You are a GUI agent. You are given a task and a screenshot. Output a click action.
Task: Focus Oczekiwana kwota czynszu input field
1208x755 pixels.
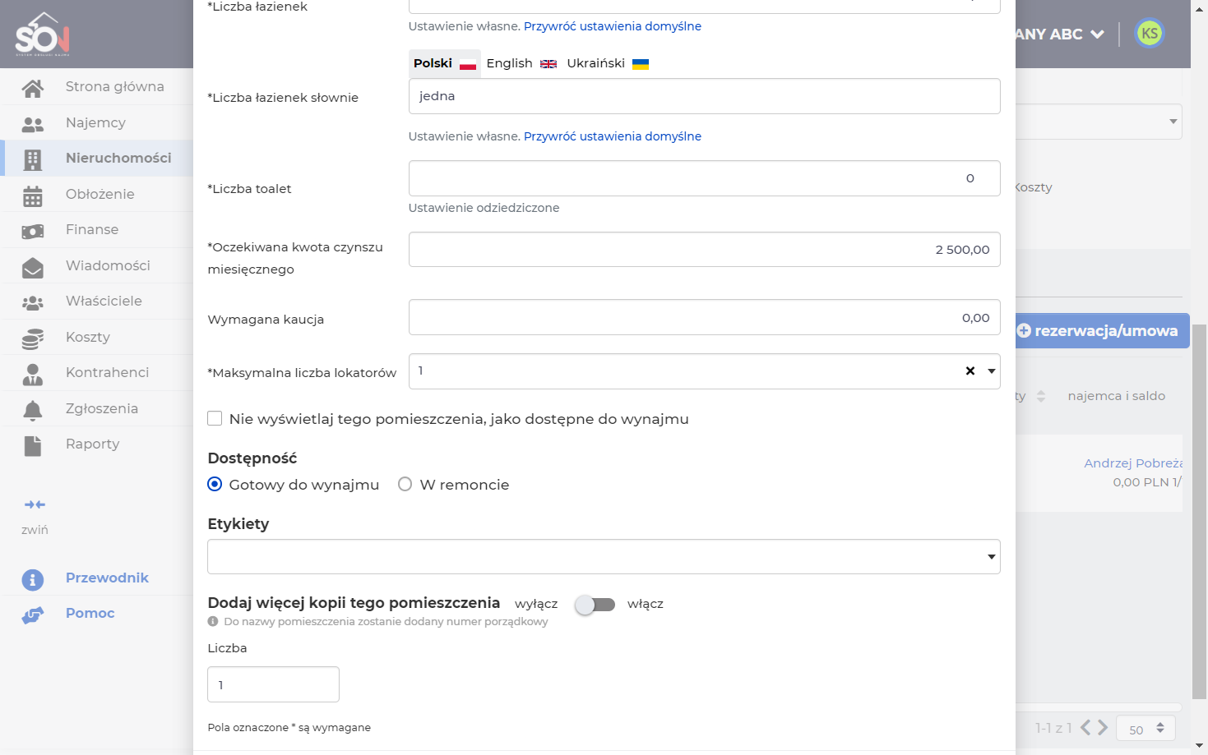(x=704, y=250)
